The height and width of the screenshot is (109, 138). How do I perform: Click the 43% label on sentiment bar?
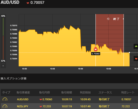coord(3,16)
